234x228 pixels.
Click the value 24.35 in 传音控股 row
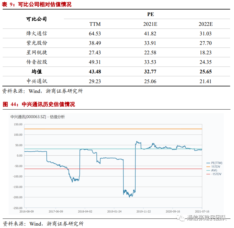[205, 62]
